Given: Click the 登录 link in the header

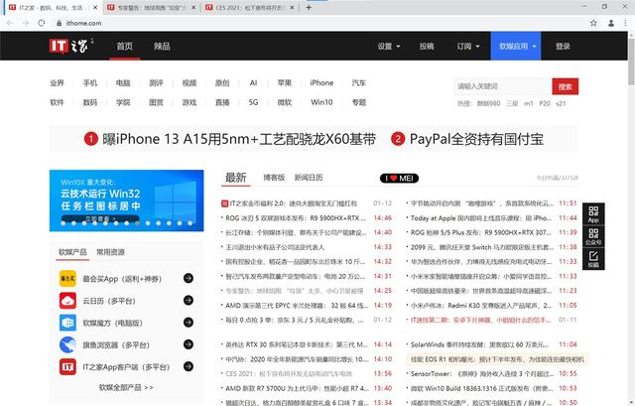Looking at the screenshot, I should (x=563, y=46).
